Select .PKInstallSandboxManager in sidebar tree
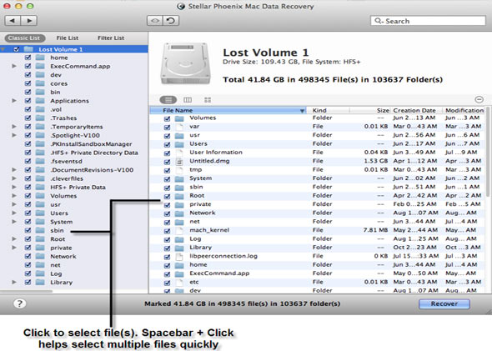Screen dimensions: 492x351 click(91, 144)
